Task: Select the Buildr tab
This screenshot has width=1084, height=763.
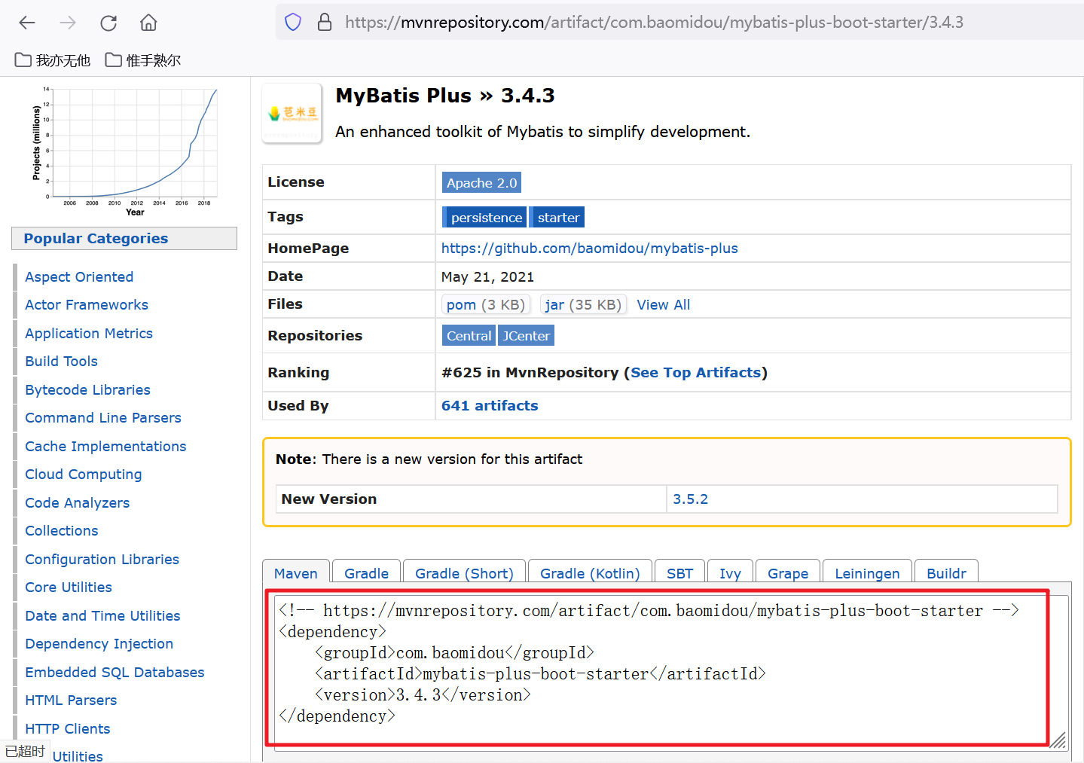Action: [946, 573]
